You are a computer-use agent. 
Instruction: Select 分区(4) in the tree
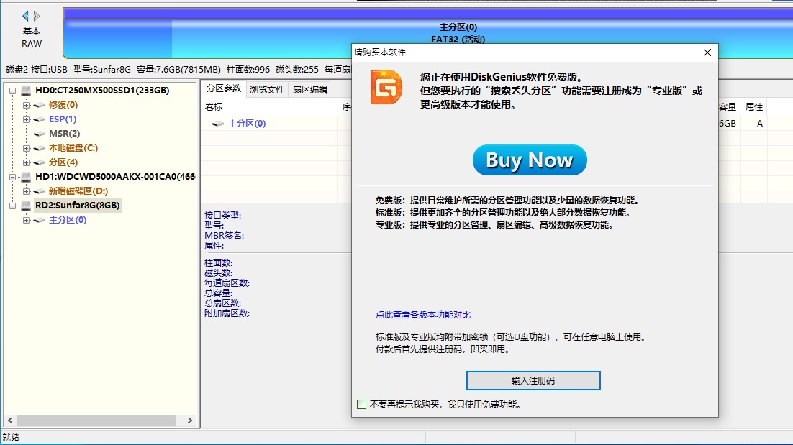(x=63, y=162)
